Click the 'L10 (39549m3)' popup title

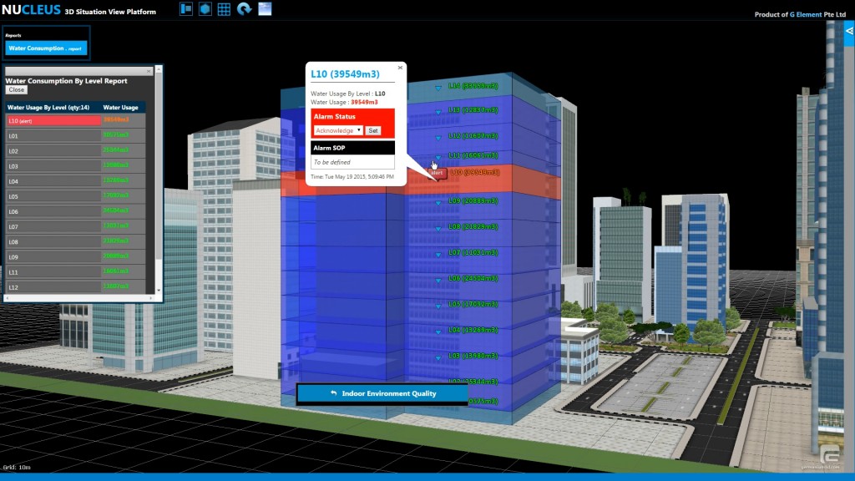(x=345, y=74)
